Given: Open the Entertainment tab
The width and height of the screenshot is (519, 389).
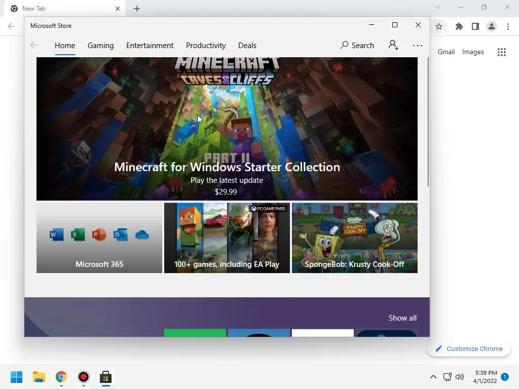Looking at the screenshot, I should pyautogui.click(x=150, y=46).
